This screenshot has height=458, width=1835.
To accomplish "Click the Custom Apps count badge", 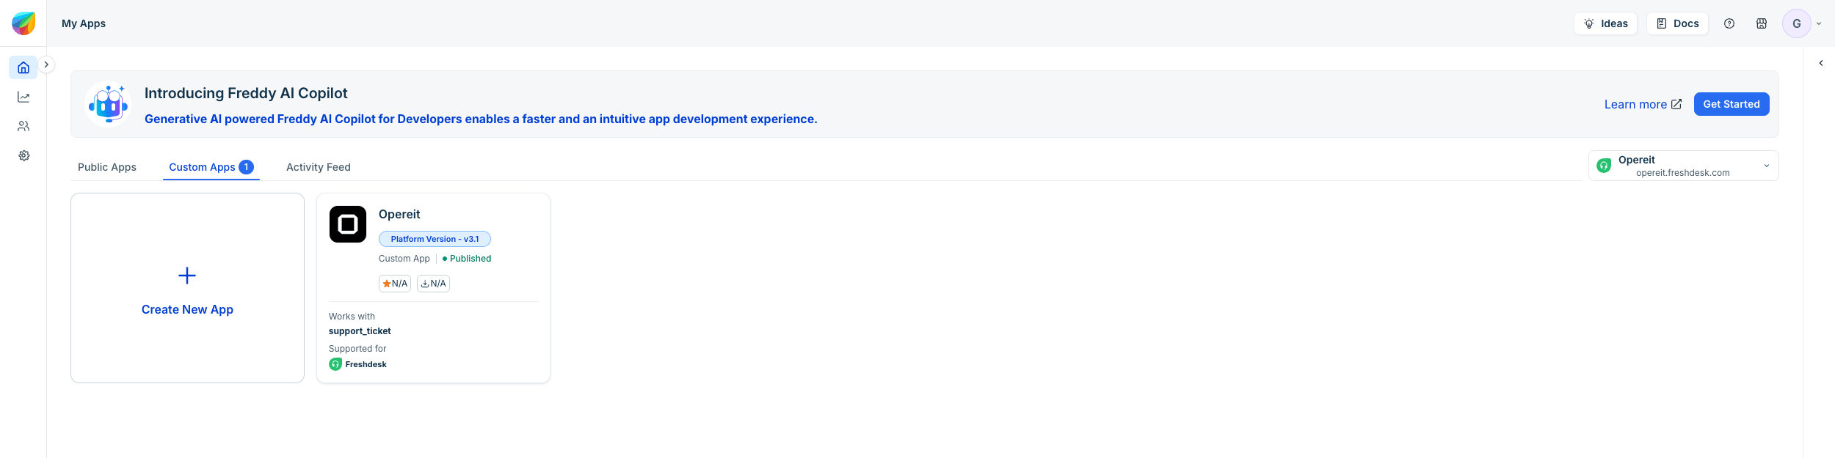I will [x=247, y=167].
